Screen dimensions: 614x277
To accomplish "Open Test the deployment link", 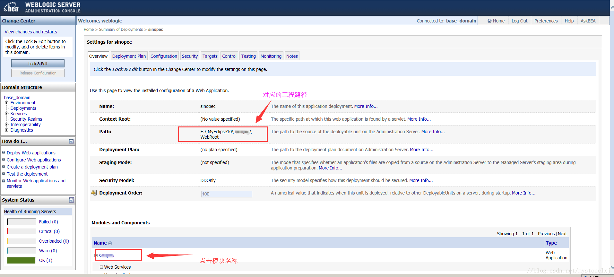I will 27,174.
